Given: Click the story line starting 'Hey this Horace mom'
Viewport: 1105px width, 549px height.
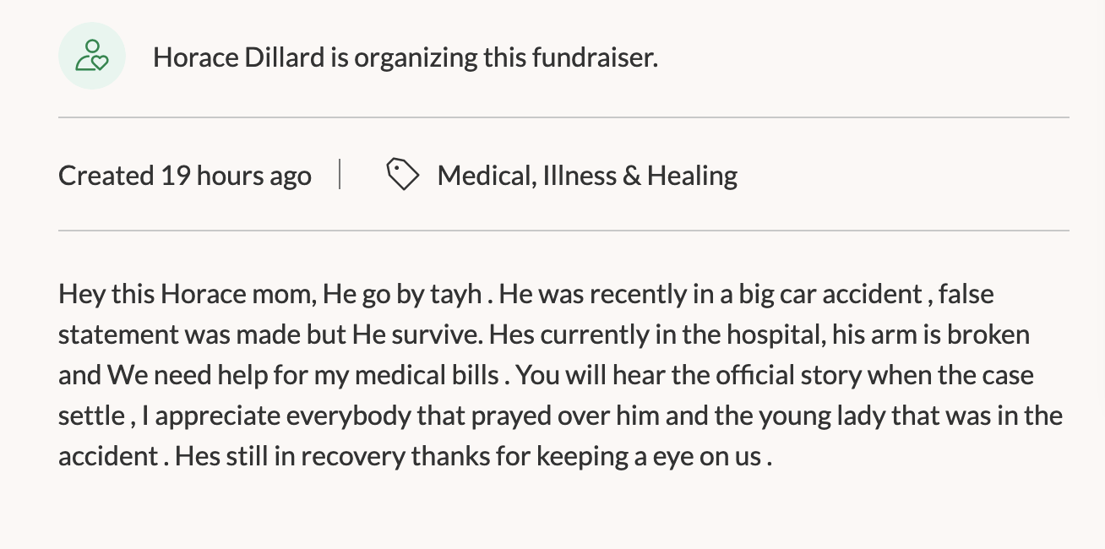Looking at the screenshot, I should (526, 295).
